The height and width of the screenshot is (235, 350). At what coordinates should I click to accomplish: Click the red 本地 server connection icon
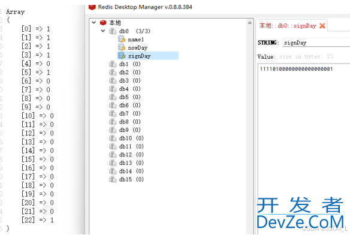103,23
